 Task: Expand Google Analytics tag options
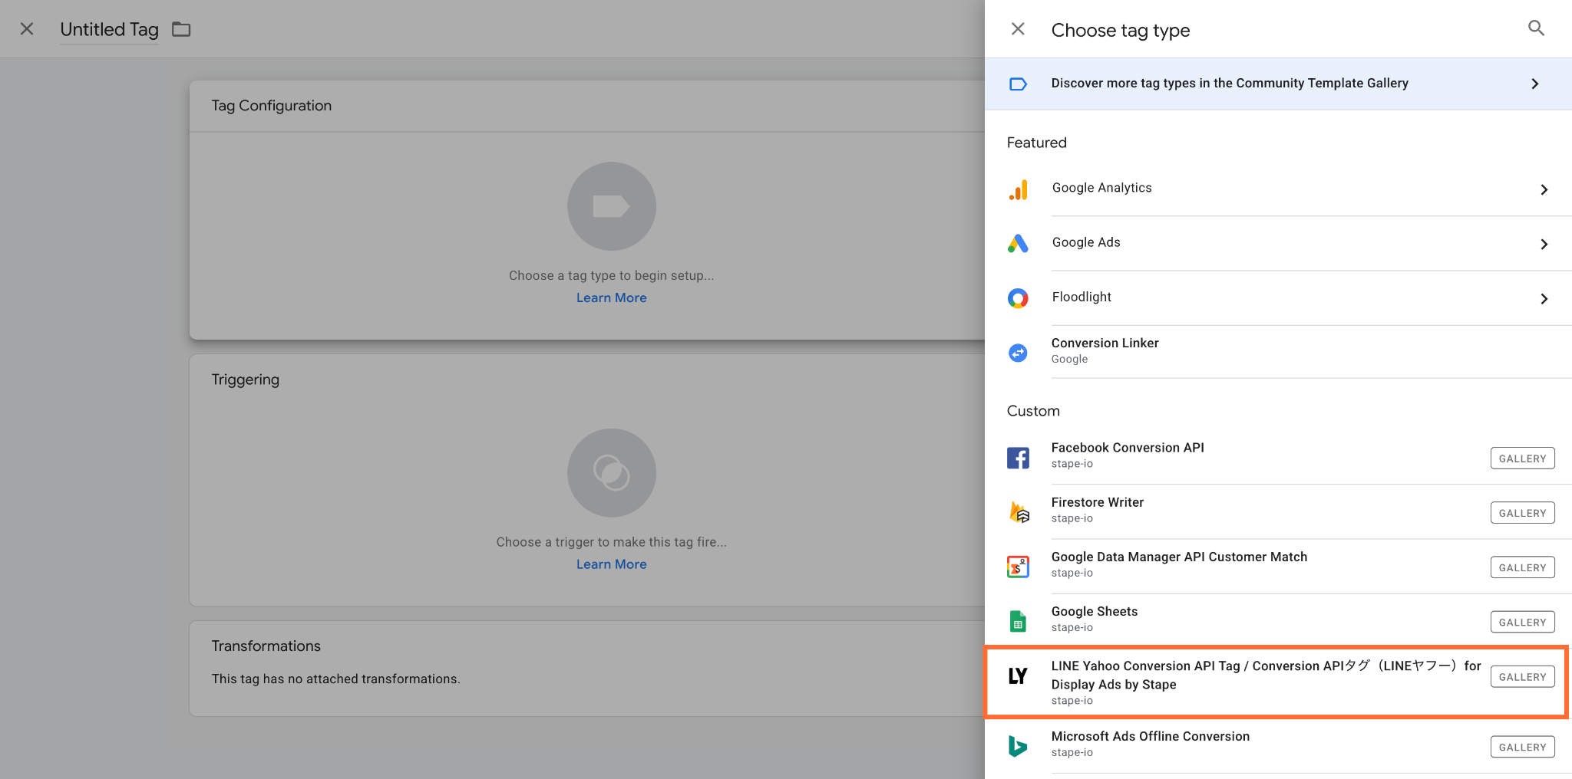1544,189
